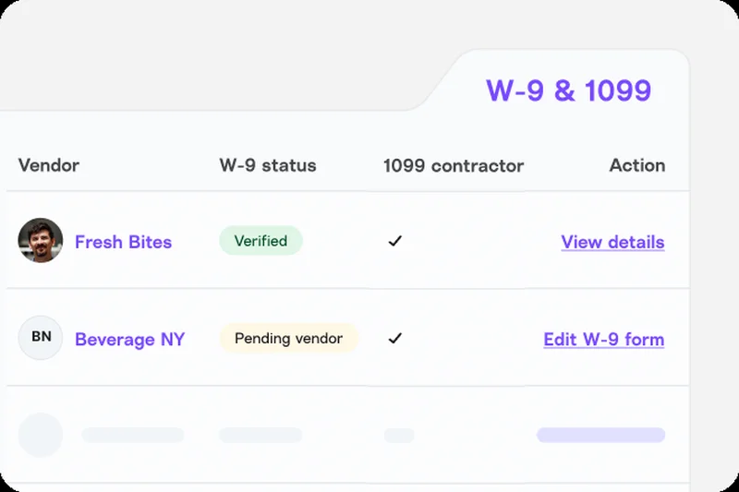Click the purple placeholder action in third row
Screen dimensions: 739x492
600,435
